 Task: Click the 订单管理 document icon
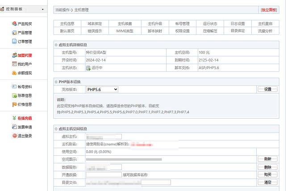click(14, 42)
